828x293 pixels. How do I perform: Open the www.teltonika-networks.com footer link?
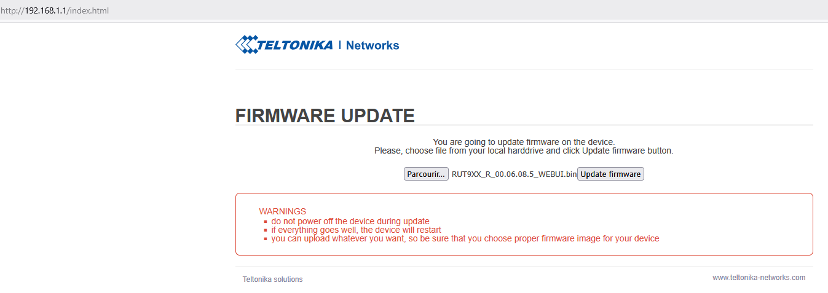coord(759,278)
